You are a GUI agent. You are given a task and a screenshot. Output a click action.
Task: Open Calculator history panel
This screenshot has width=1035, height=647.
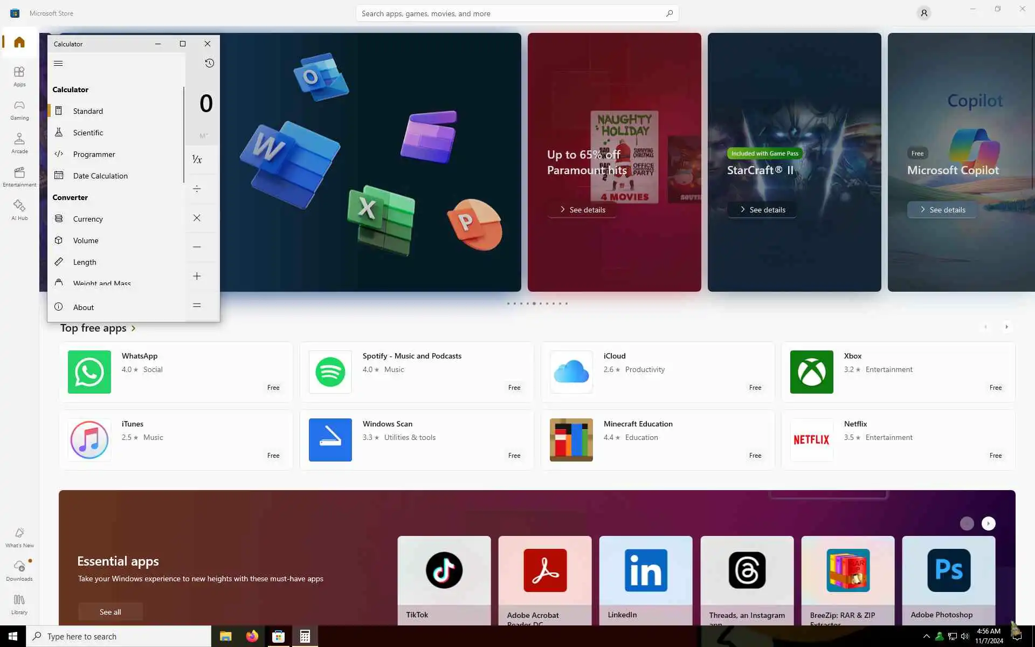(209, 63)
